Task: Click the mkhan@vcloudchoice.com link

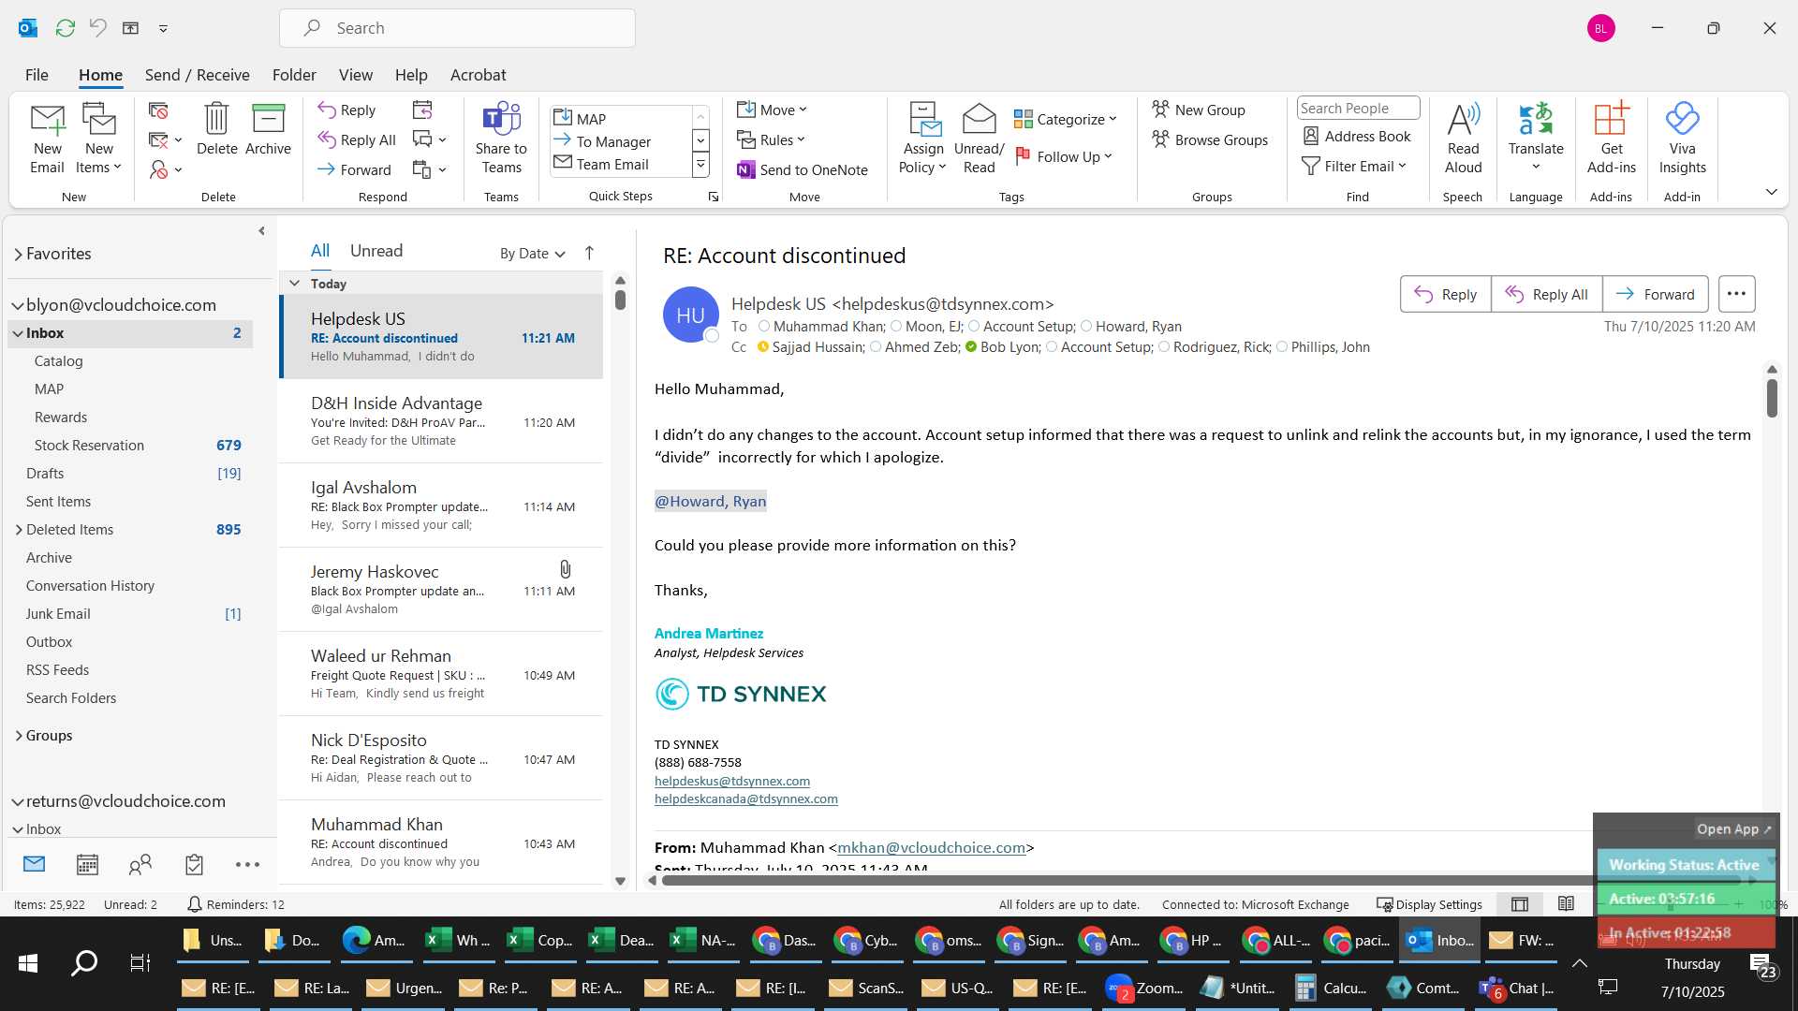Action: point(931,847)
